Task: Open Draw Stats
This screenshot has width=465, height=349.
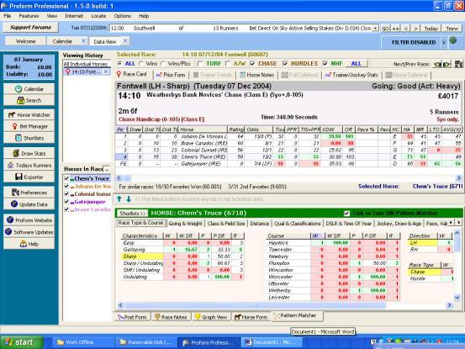Action: pyautogui.click(x=29, y=153)
